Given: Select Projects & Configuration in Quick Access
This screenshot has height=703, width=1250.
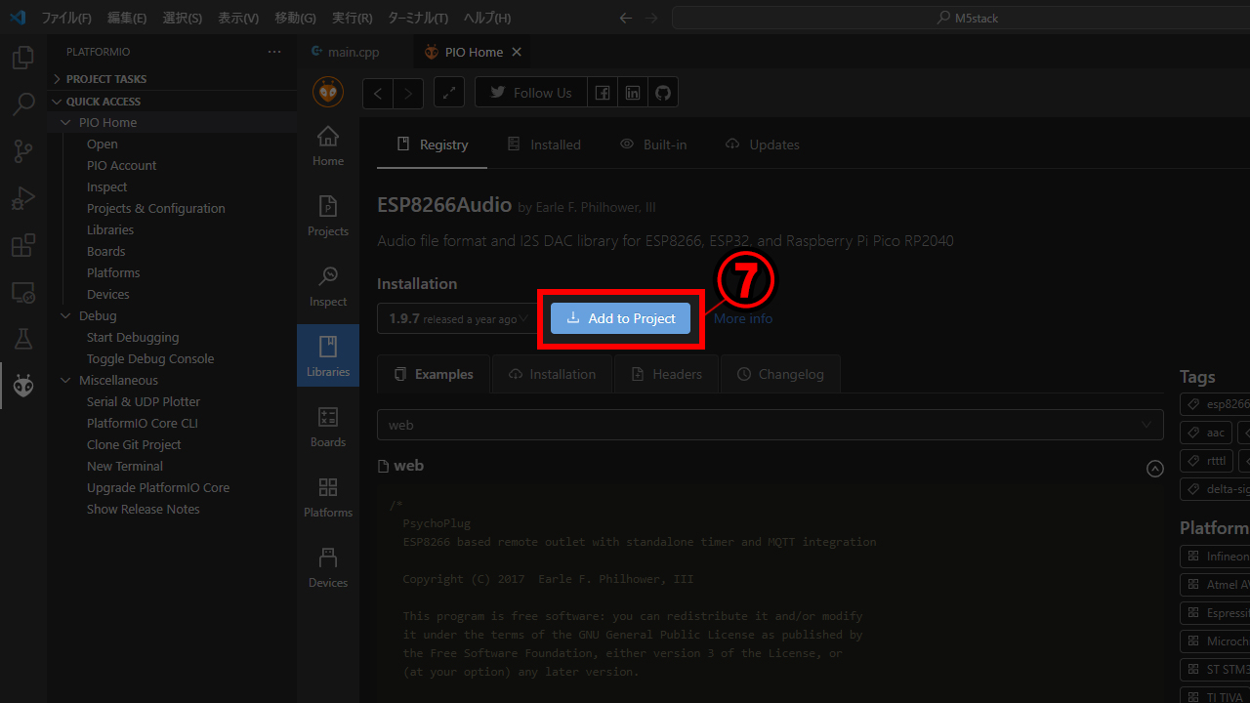Looking at the screenshot, I should tap(155, 209).
